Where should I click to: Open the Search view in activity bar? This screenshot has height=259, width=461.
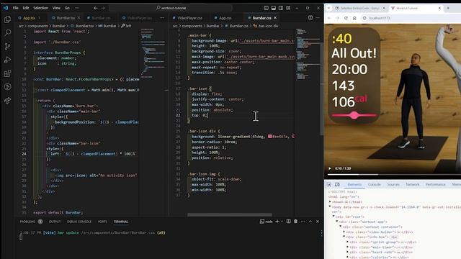coord(8,33)
